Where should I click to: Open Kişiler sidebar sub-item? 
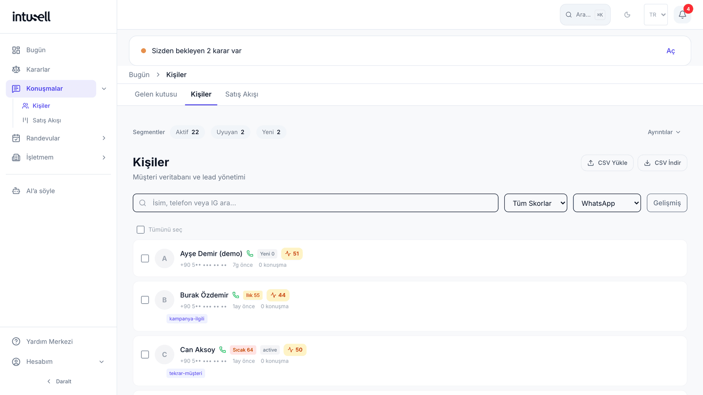pos(41,106)
